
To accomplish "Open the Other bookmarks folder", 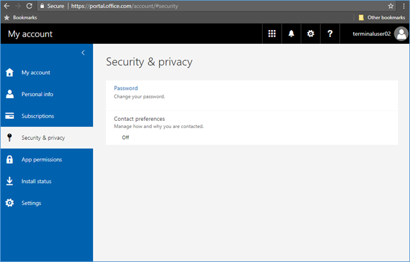I will 382,18.
